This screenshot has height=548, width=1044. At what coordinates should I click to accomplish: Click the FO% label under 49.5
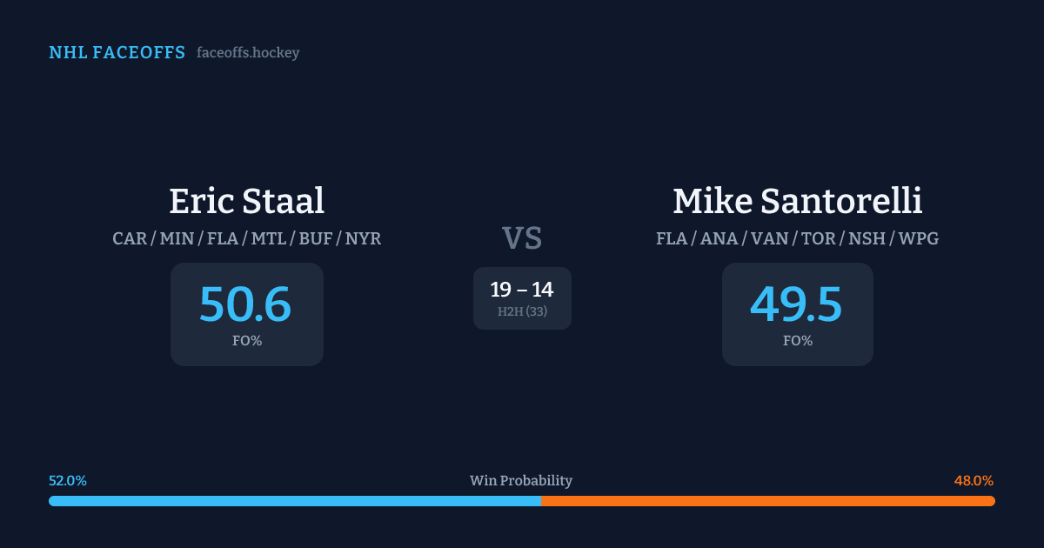coord(798,341)
